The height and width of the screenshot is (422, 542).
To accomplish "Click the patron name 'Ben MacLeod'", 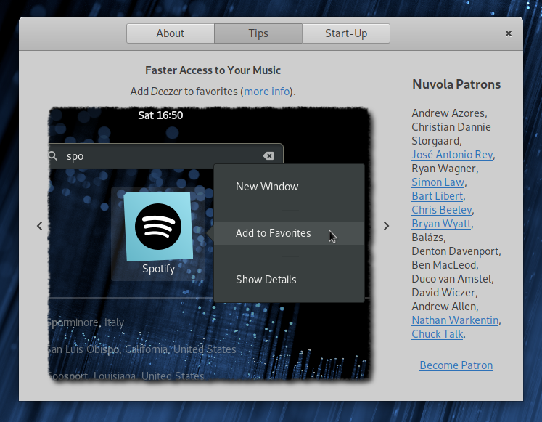I will pyautogui.click(x=444, y=265).
